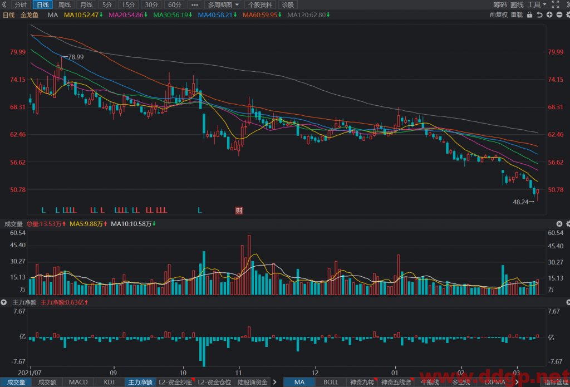Select the 成交量 sub-indicator tab

[16, 383]
